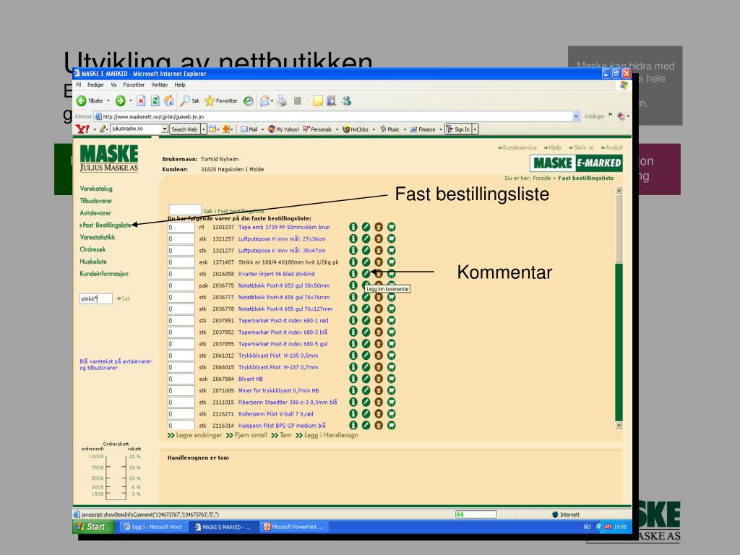Screen dimensions: 740x555
Task: Add comment to Tapemarkør 680-1 rød
Action: [x=366, y=320]
